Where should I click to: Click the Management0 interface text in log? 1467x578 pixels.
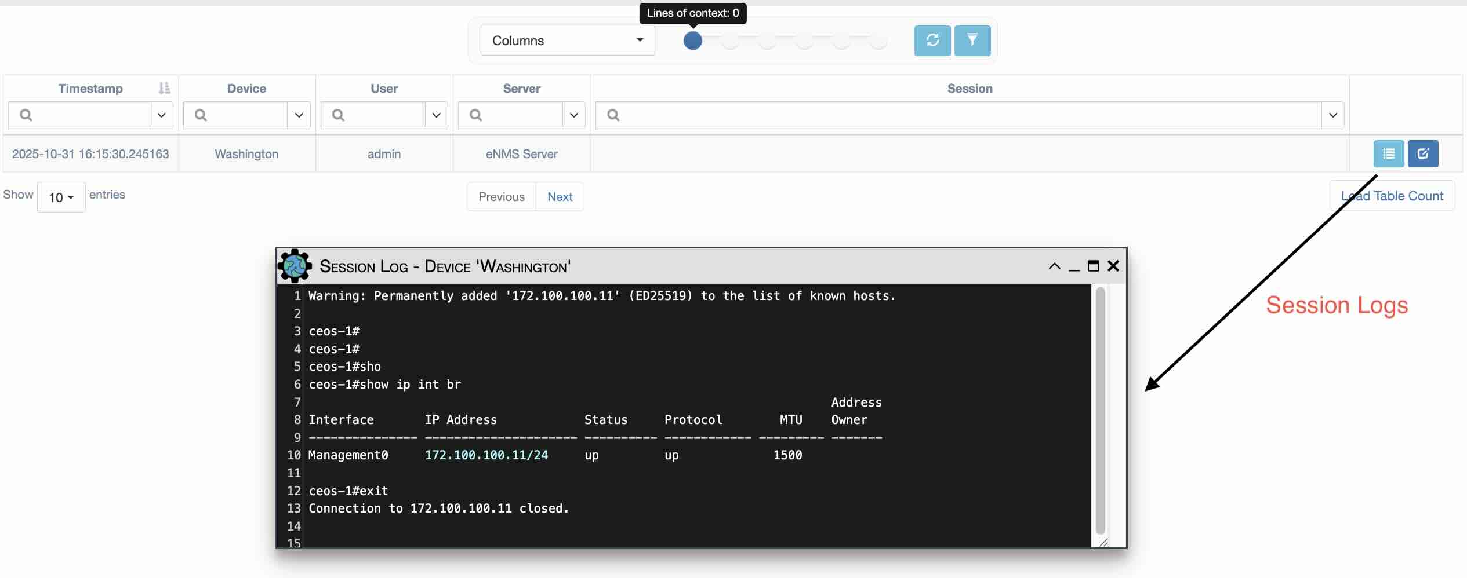(x=348, y=455)
